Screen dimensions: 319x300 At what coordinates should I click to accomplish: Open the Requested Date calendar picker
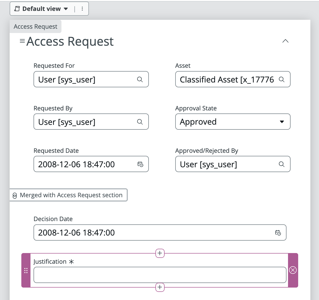coord(140,164)
